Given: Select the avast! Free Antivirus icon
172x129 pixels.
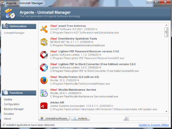Looking at the screenshot, I should [x=44, y=29].
